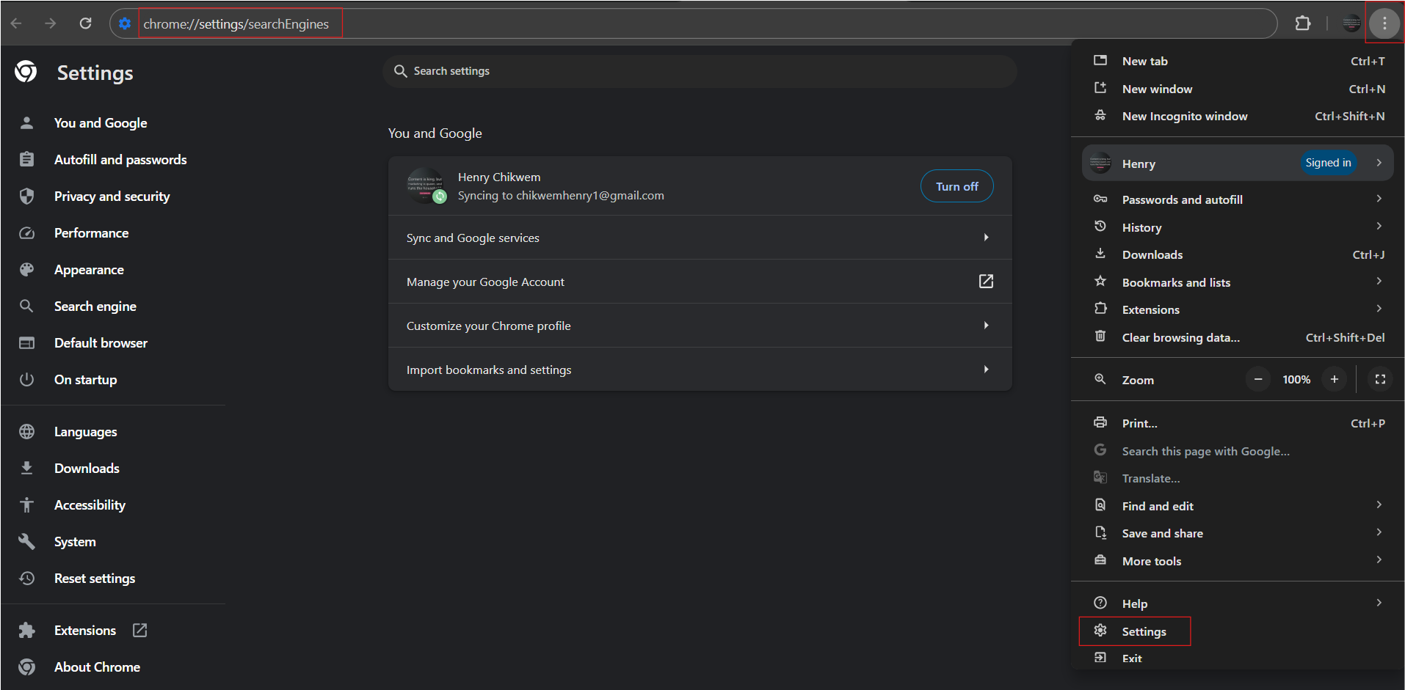Screen dimensions: 1405x690
Task: Turn off sync with the Turn off button
Action: (956, 186)
